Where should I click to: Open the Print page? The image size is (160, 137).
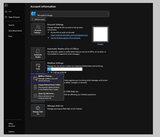(x=10, y=36)
